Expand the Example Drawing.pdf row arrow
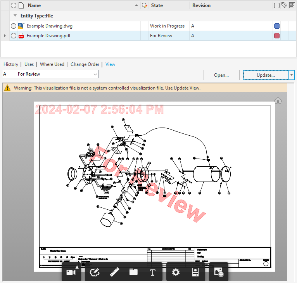This screenshot has width=297, height=283. 5,36
